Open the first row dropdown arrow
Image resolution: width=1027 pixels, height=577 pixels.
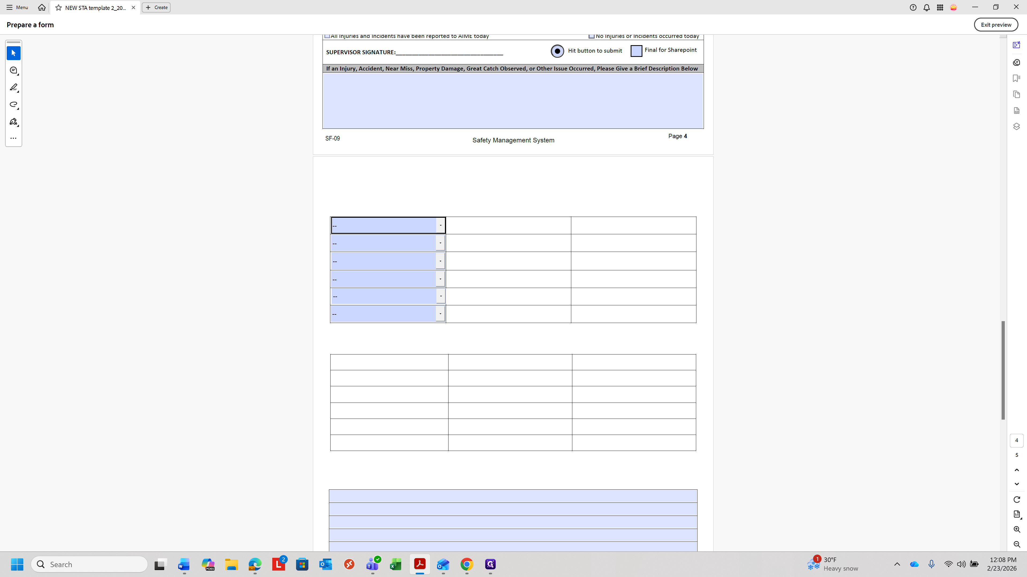[x=440, y=225]
